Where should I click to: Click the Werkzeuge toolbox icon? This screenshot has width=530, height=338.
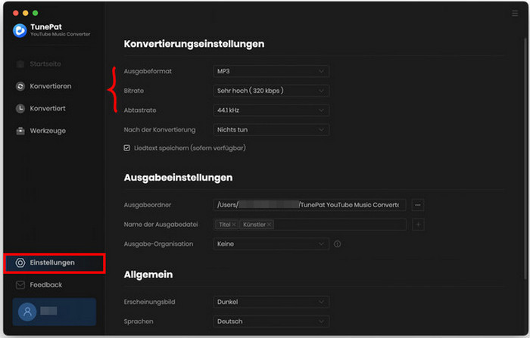[20, 131]
